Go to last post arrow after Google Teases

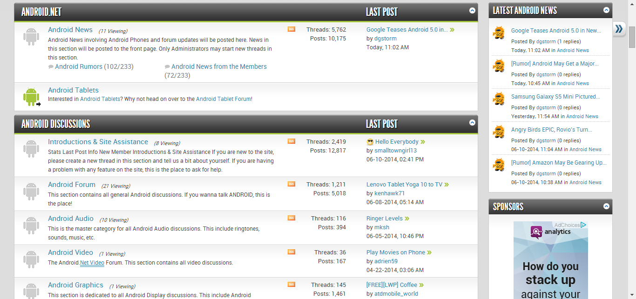[x=452, y=30]
